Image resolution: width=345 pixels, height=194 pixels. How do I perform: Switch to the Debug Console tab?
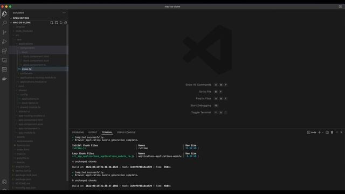click(x=126, y=133)
